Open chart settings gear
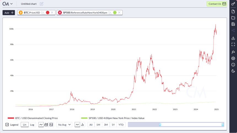237x133 pixels. 233,58
